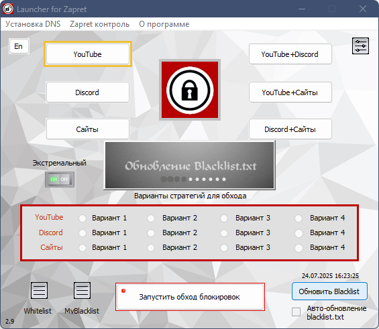Viewport: 379px width, 329px height.
Task: Click the Обновить Blacklist button
Action: (329, 291)
